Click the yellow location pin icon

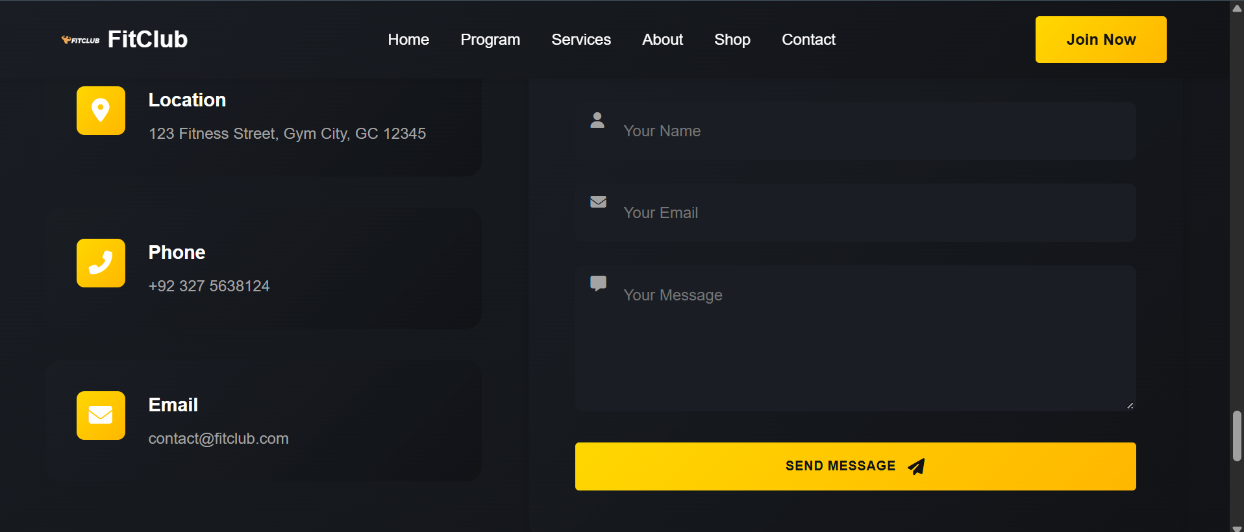101,110
